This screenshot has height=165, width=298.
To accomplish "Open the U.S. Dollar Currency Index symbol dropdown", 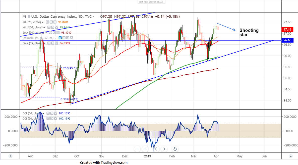I will pos(93,17).
